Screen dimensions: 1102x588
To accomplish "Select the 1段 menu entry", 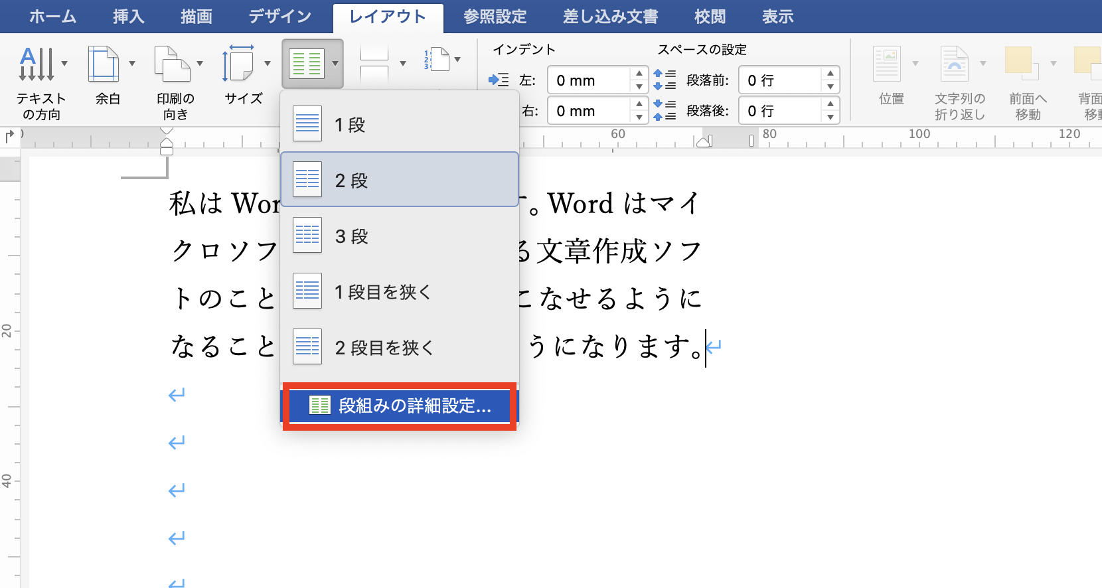I will click(x=400, y=124).
